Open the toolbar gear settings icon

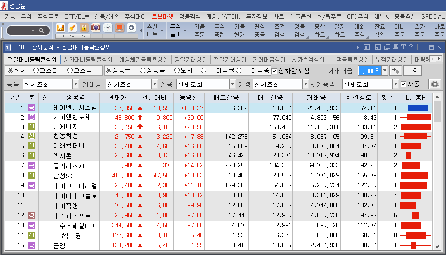[x=131, y=28]
